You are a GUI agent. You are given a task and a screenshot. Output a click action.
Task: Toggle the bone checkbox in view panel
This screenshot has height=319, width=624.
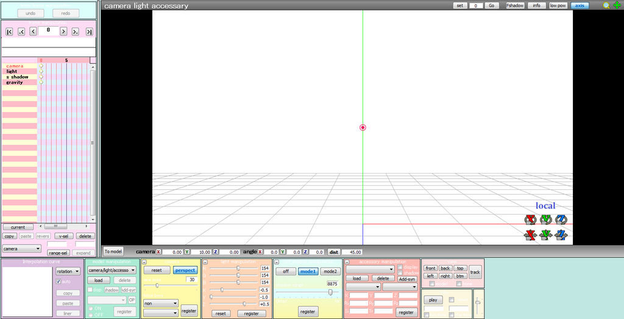[x=459, y=284]
